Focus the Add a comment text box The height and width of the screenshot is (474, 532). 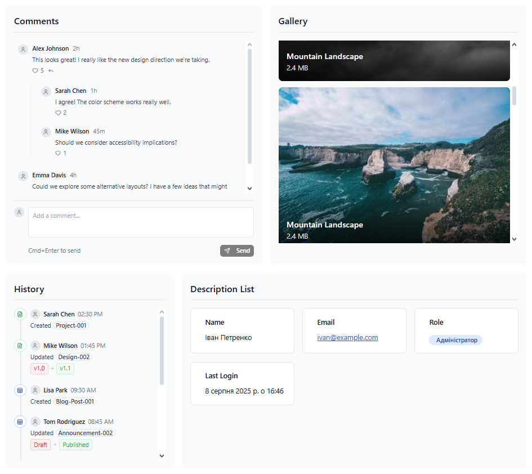click(141, 222)
